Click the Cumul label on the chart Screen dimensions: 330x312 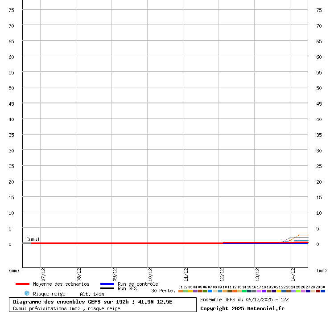(x=33, y=239)
